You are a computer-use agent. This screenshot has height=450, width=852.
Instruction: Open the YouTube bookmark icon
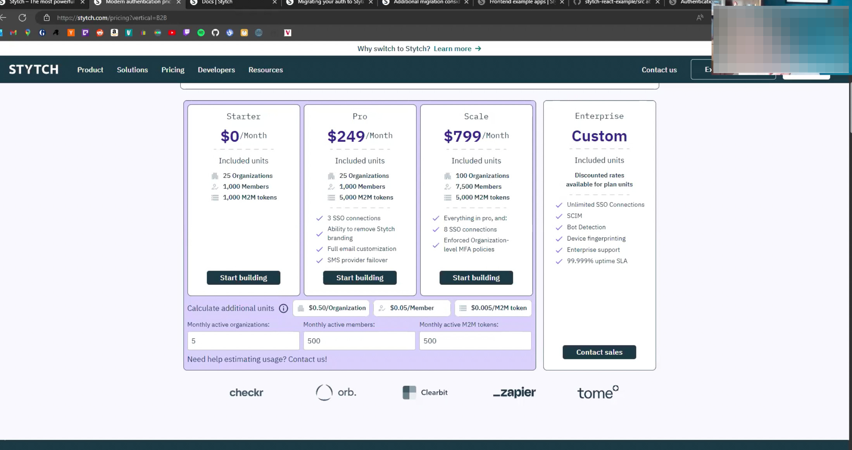coord(172,33)
